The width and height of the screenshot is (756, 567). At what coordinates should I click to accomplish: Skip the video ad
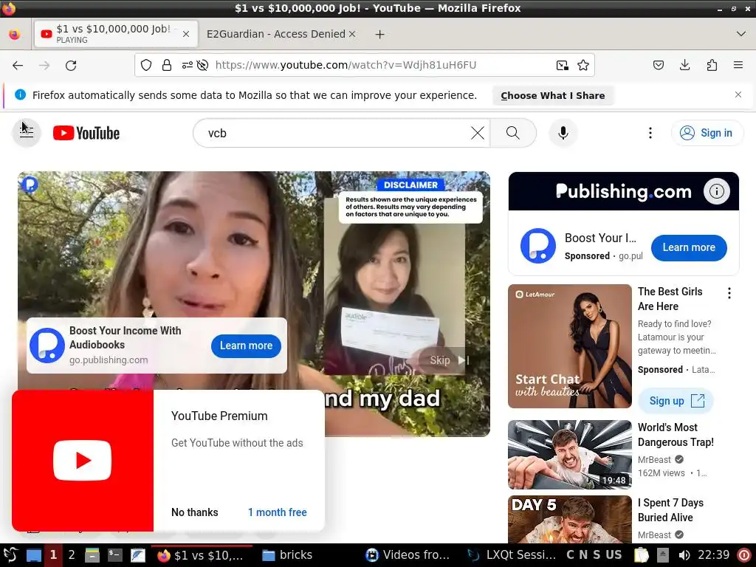click(448, 360)
